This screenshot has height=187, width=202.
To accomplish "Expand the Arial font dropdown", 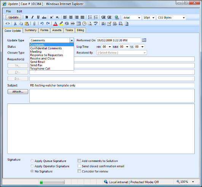I will point(132,17).
